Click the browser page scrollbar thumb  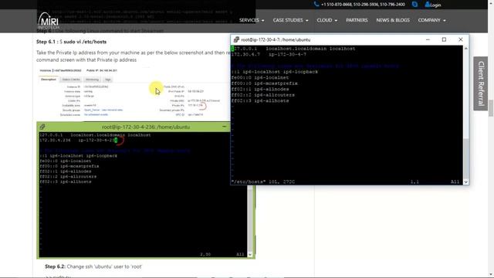491,108
